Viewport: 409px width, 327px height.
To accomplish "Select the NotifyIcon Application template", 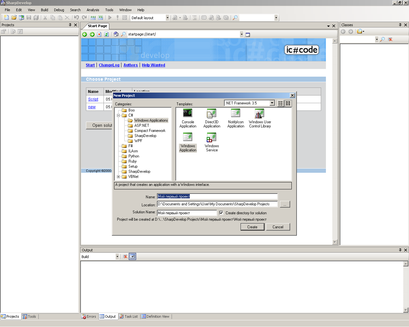I will click(236, 118).
